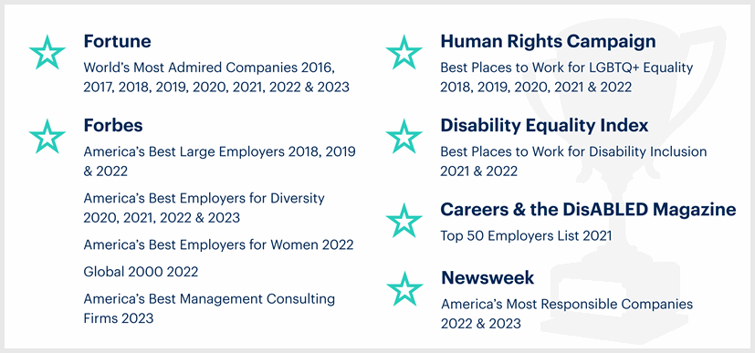Click the star icon beside Newsweek
Image resolution: width=755 pixels, height=353 pixels.
click(x=404, y=288)
